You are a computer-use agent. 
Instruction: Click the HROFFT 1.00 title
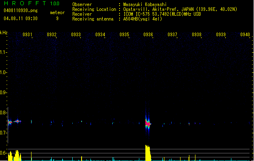coord(31,3)
